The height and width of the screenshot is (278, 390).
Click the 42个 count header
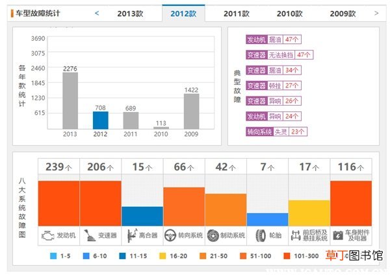pyautogui.click(x=226, y=167)
